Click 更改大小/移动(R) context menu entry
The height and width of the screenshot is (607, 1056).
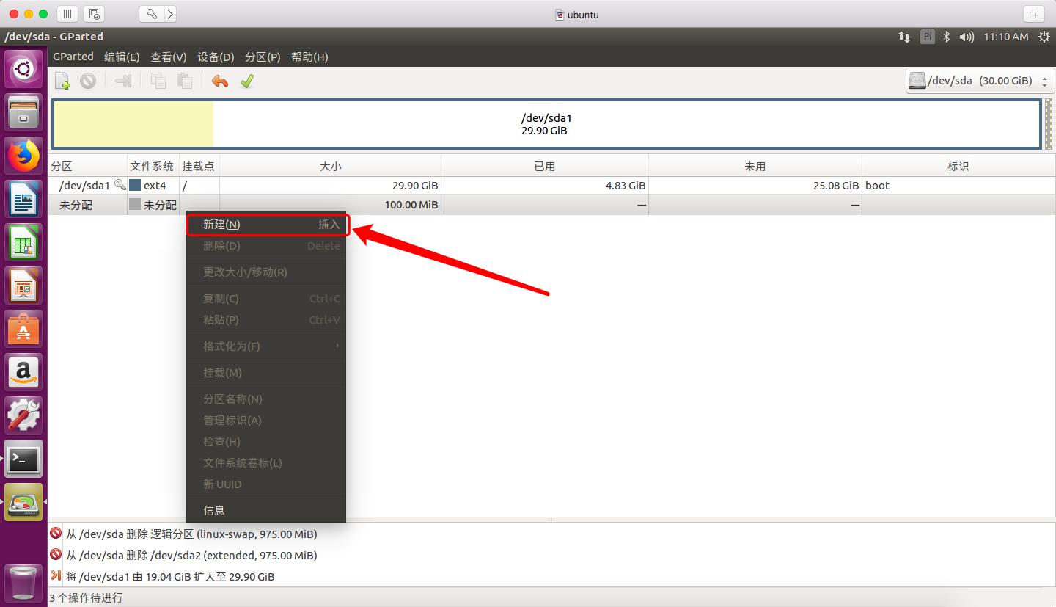pos(265,272)
